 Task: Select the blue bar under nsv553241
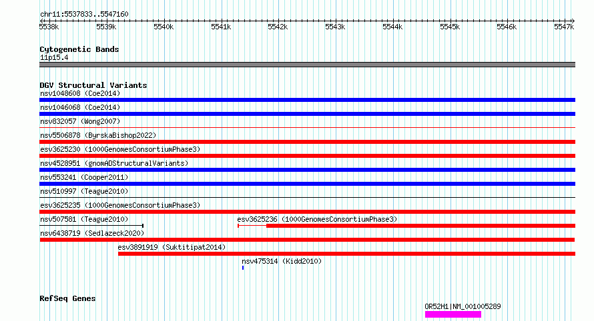[307, 184]
